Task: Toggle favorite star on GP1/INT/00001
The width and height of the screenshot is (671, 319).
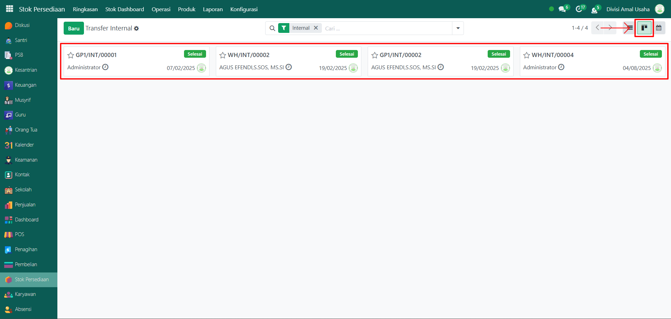Action: click(71, 55)
